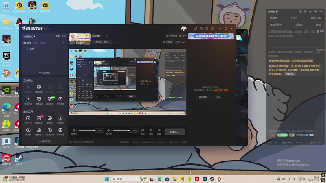Toggle 竖屏 portrait orientation
Screen dimensions: 326x183
[x=64, y=36]
